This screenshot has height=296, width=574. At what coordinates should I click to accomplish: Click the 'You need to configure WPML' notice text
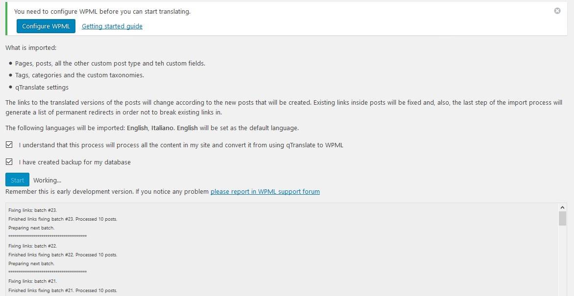point(102,11)
